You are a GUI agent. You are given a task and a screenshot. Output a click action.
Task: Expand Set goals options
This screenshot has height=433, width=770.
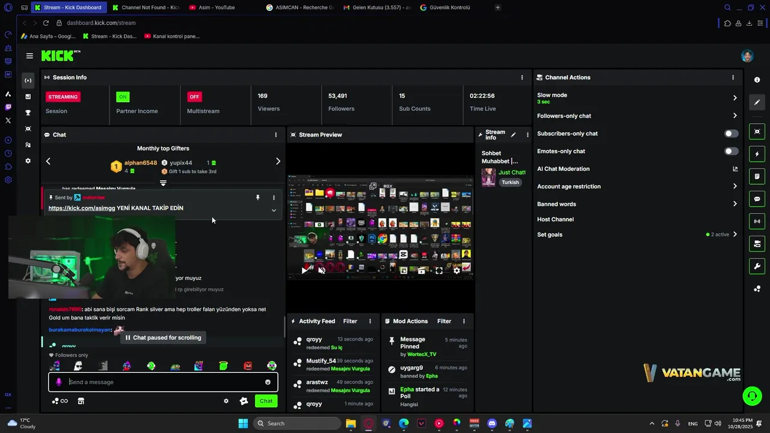[735, 235]
